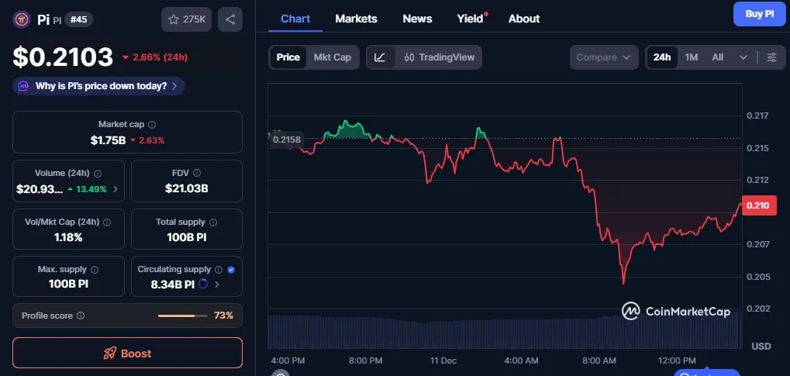The image size is (790, 376).
Task: Click the verified checkmark badge on Circulating supply
Action: click(231, 270)
